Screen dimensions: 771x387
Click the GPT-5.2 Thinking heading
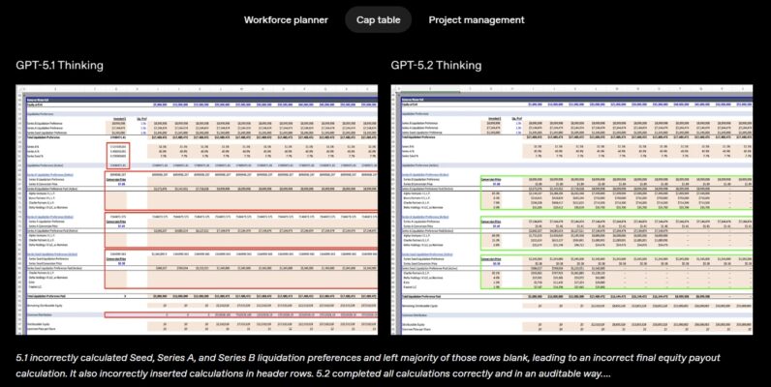coord(436,65)
